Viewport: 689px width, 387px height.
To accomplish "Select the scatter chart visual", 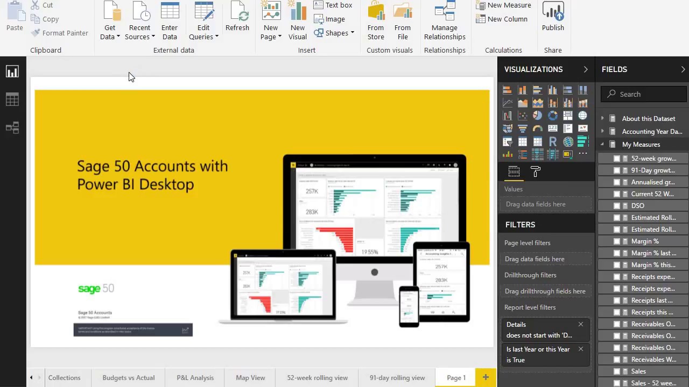I will tap(523, 116).
